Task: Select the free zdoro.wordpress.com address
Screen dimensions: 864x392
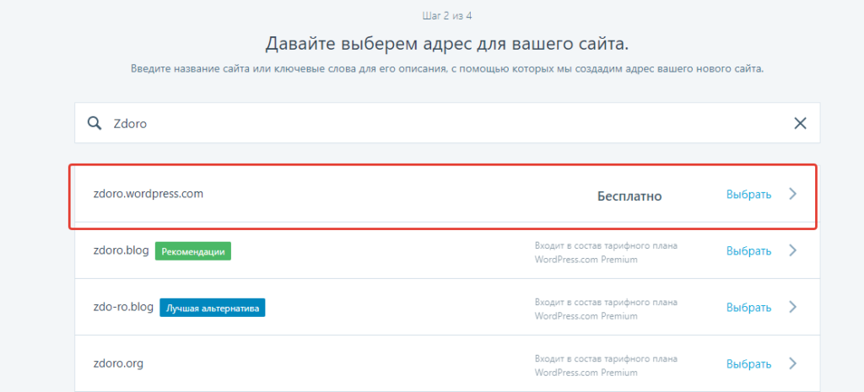Action: click(x=749, y=195)
